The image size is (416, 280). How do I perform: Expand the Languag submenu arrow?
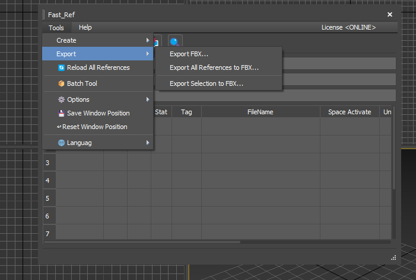[x=147, y=143]
